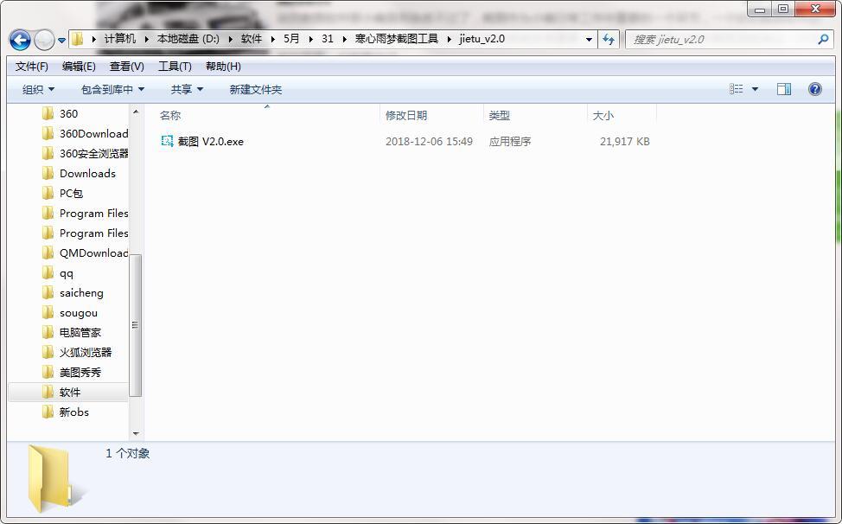Select 新obs folder in tree
842x524 pixels.
[x=74, y=412]
